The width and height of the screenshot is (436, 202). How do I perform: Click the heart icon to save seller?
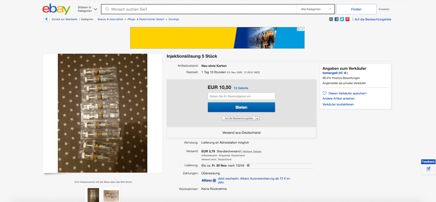(x=325, y=93)
